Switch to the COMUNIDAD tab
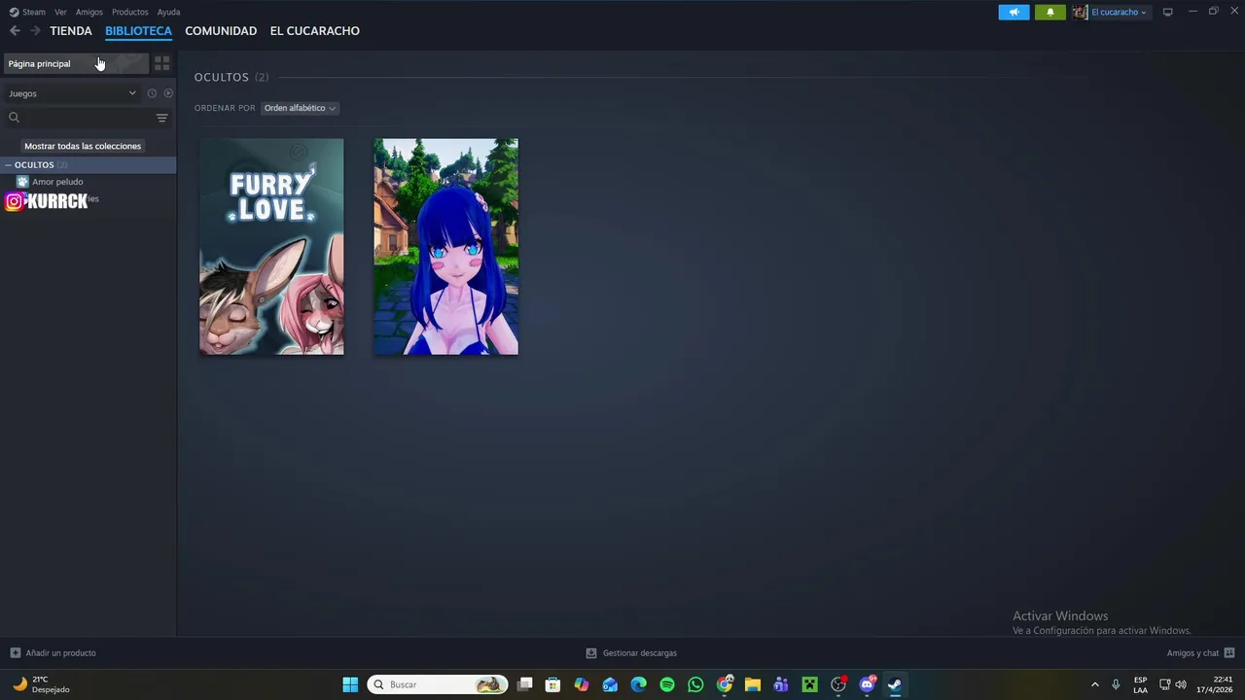The width and height of the screenshot is (1245, 700). coord(221,31)
